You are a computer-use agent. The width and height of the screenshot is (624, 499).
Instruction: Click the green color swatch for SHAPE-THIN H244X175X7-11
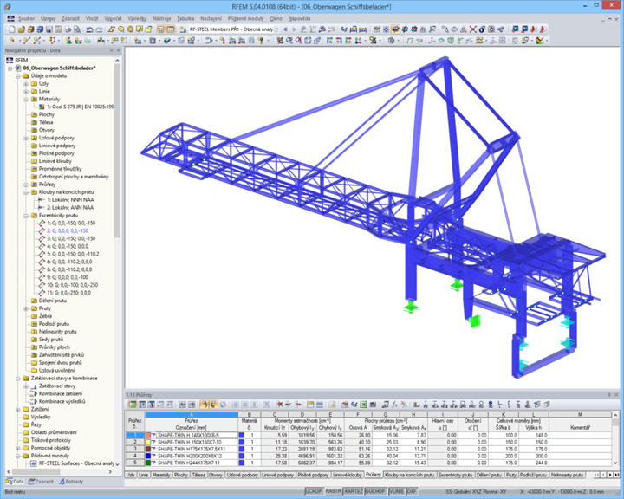point(148,463)
